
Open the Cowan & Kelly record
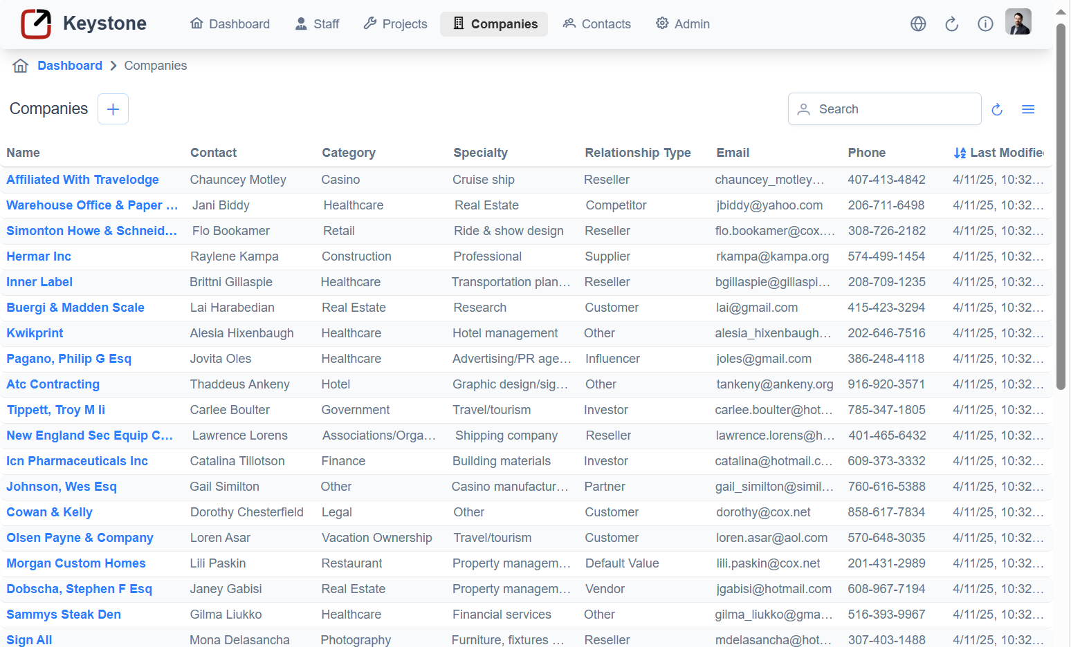click(49, 512)
